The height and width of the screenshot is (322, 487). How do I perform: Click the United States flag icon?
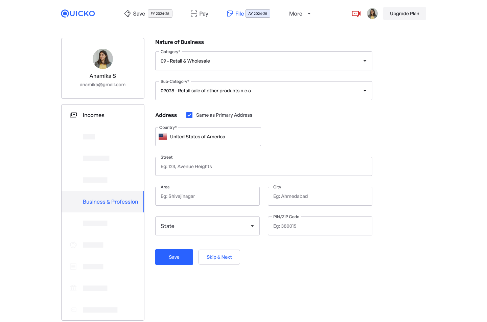click(163, 137)
